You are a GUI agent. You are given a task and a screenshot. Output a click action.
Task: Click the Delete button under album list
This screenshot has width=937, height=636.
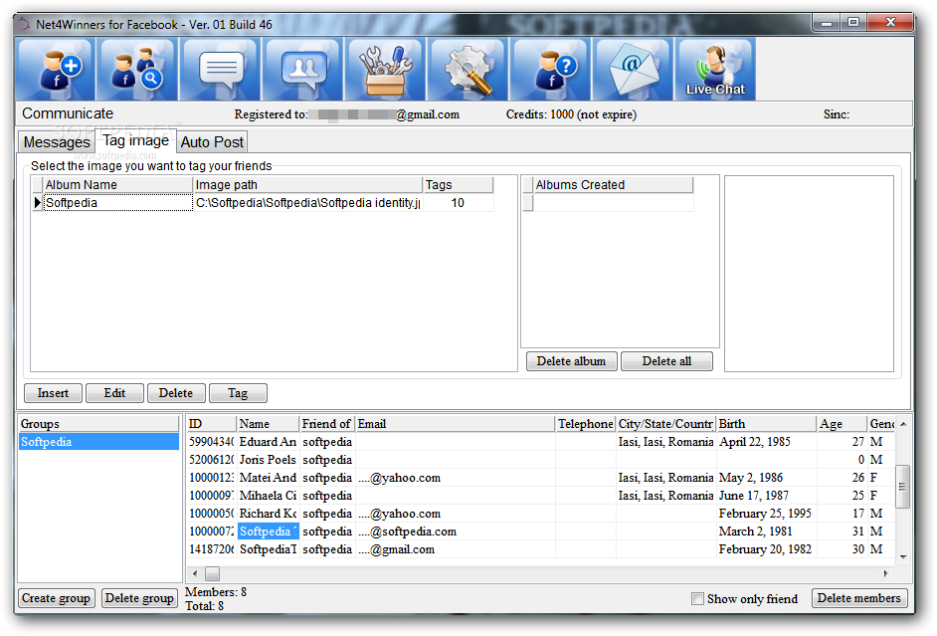coord(176,393)
